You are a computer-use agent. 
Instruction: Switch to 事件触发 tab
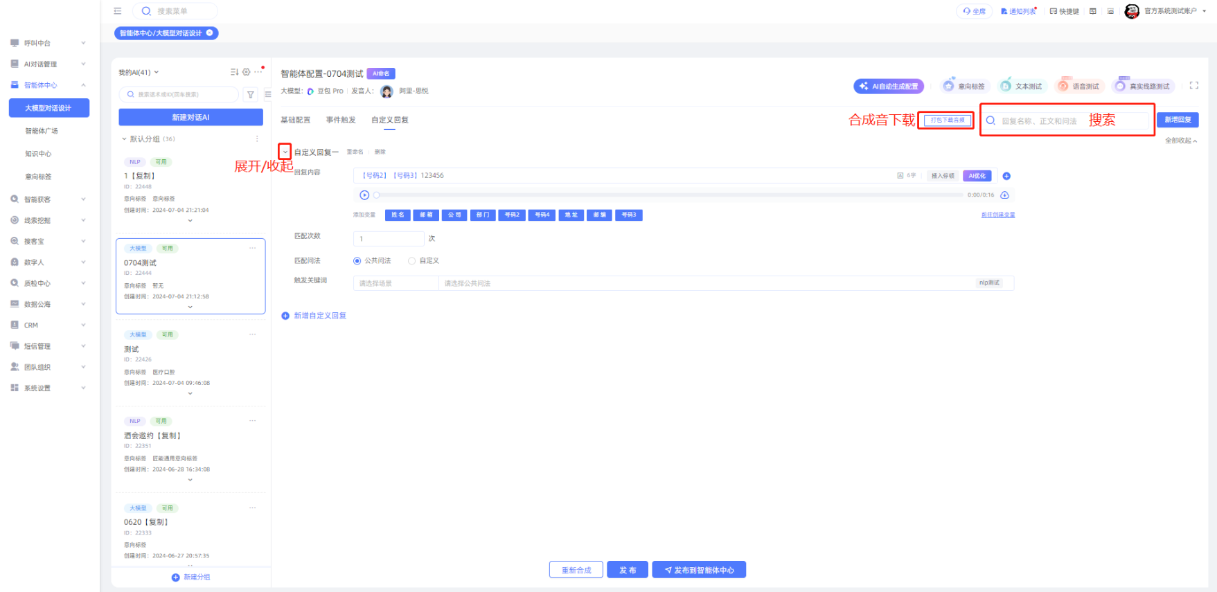click(341, 120)
